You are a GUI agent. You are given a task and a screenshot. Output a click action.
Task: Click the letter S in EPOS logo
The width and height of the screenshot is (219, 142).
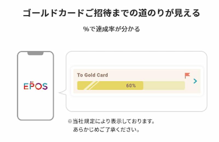tap(44, 86)
